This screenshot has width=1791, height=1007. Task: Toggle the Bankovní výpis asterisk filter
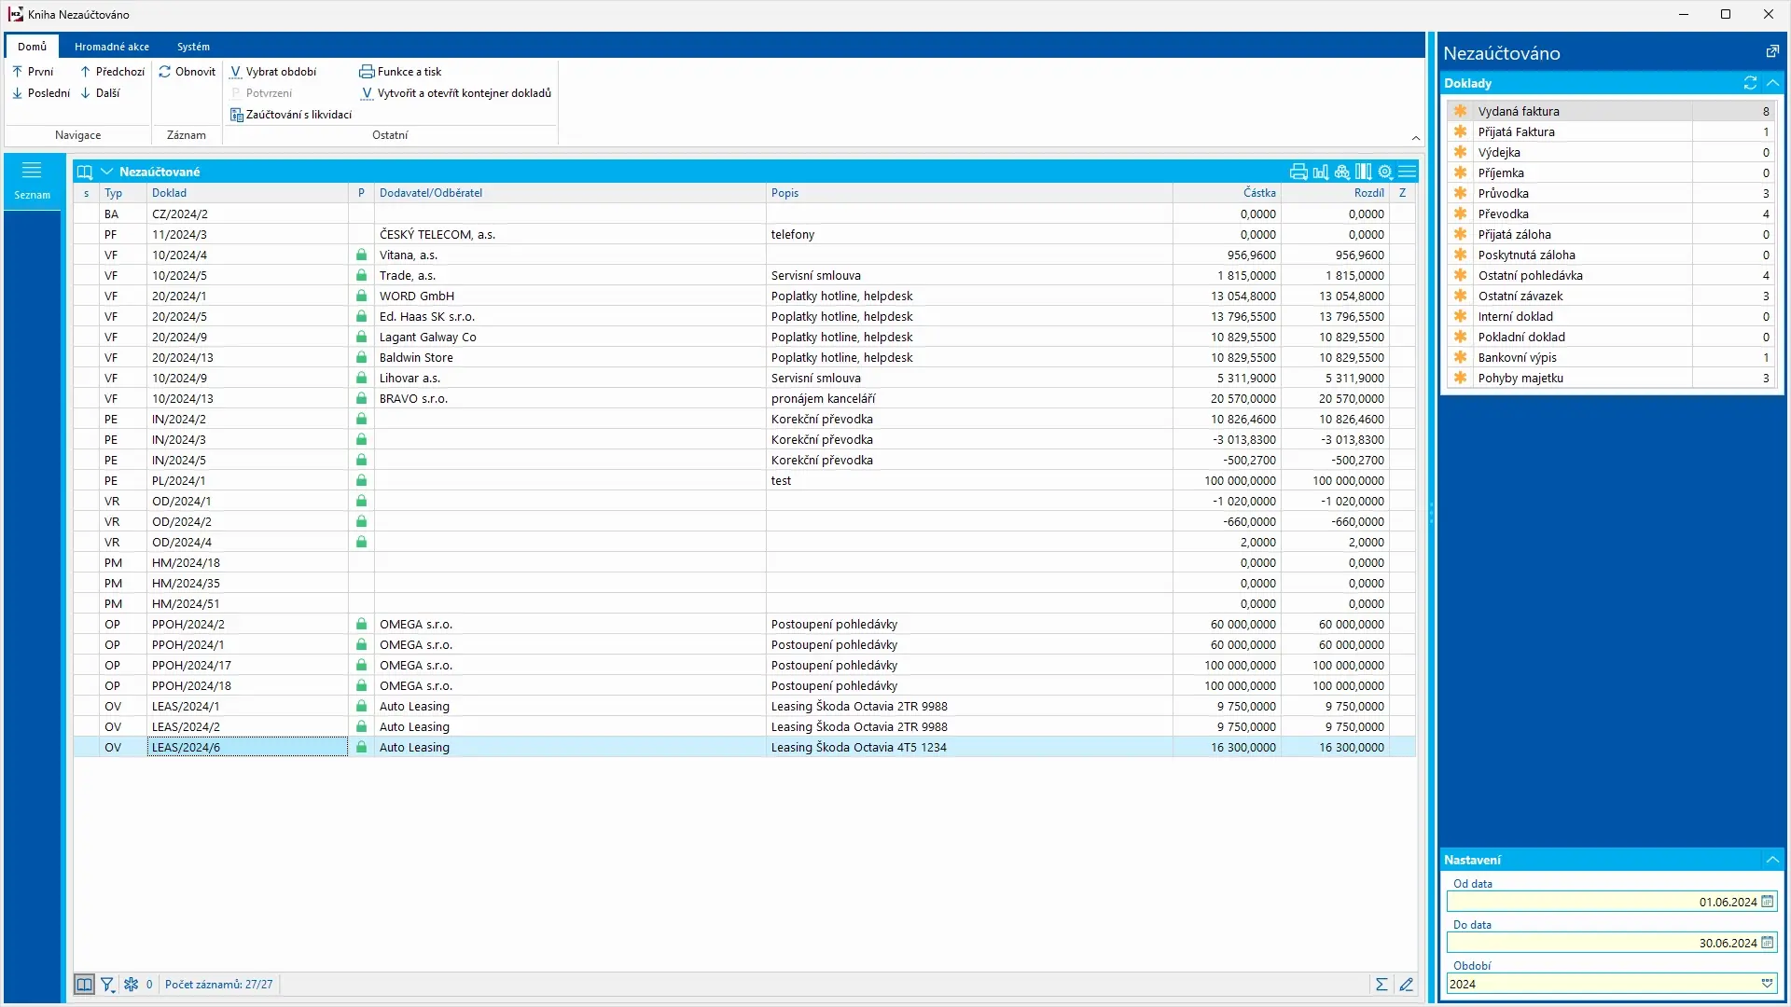(1461, 357)
